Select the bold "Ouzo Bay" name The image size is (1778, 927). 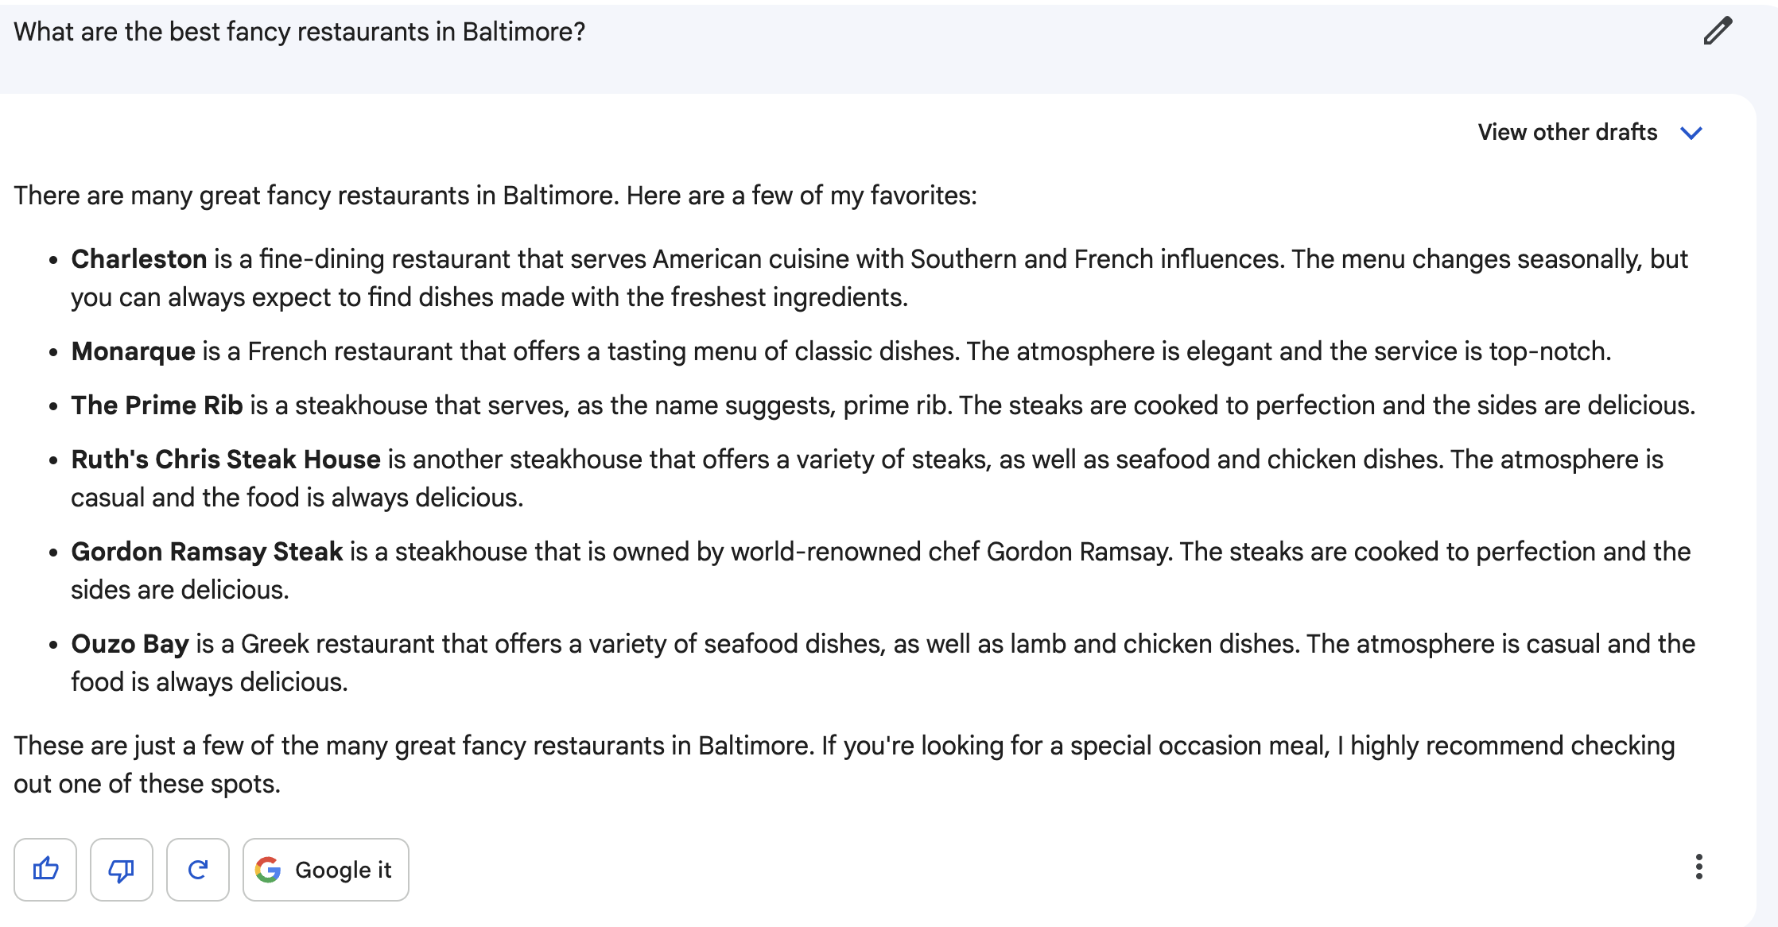(x=130, y=644)
